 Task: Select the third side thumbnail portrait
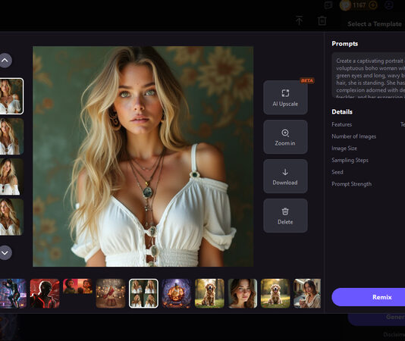pos(11,177)
